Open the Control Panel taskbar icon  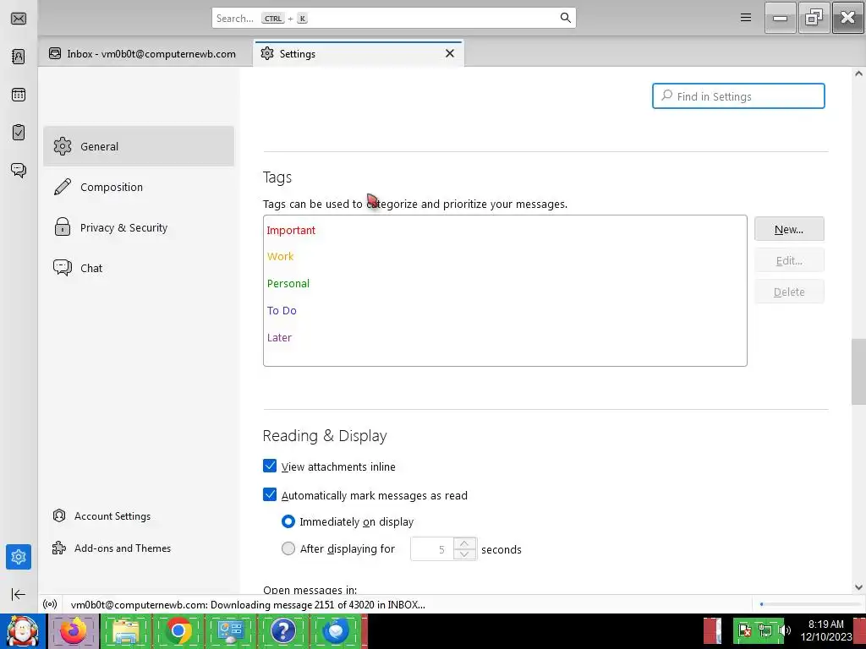(x=231, y=631)
